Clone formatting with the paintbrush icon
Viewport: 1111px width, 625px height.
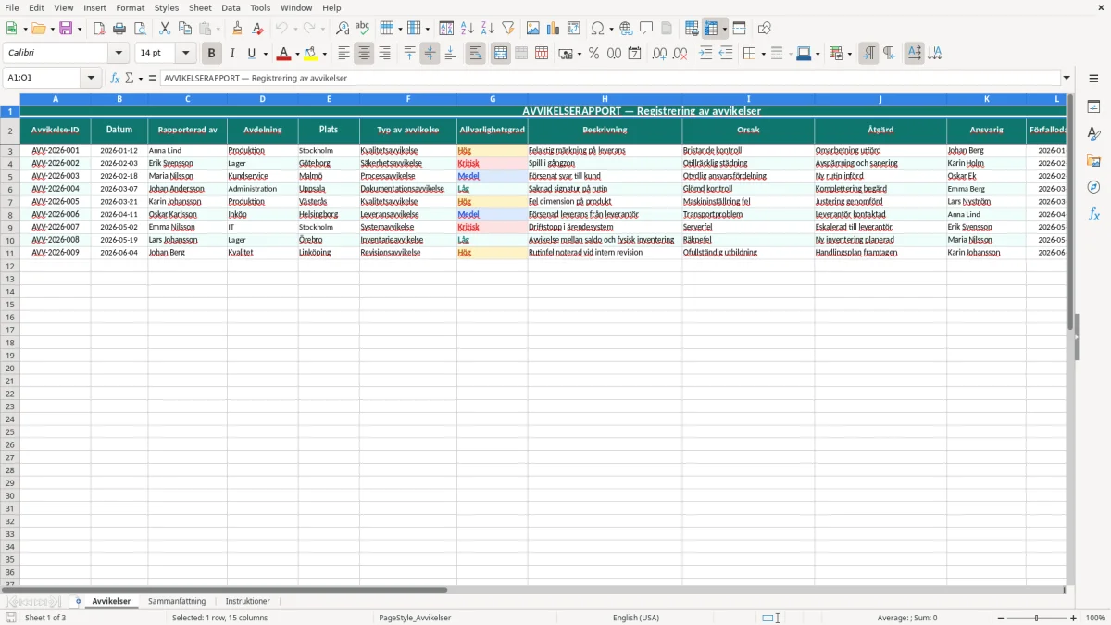tap(237, 29)
